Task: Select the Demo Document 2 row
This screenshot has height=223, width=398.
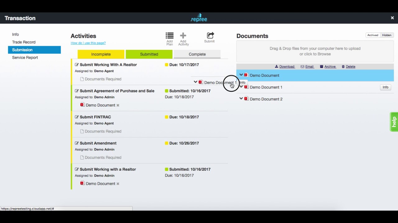Action: [315, 99]
